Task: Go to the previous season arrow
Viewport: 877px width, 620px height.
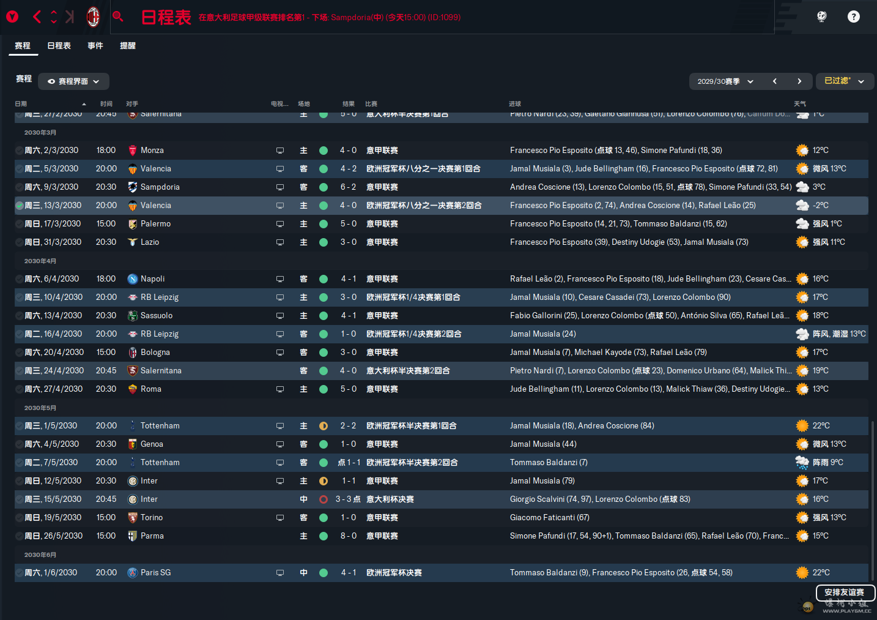Action: coord(775,81)
